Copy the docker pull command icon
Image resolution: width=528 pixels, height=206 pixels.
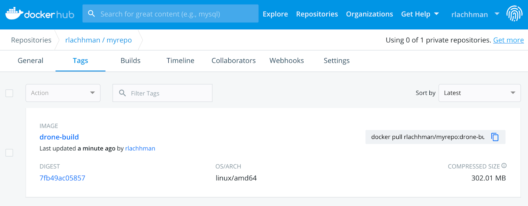pos(495,137)
